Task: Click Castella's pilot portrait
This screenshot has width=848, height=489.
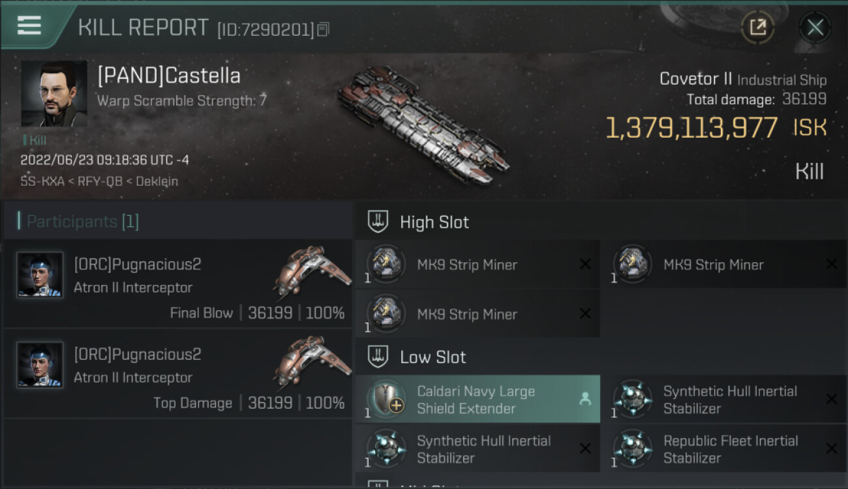Action: tap(54, 94)
